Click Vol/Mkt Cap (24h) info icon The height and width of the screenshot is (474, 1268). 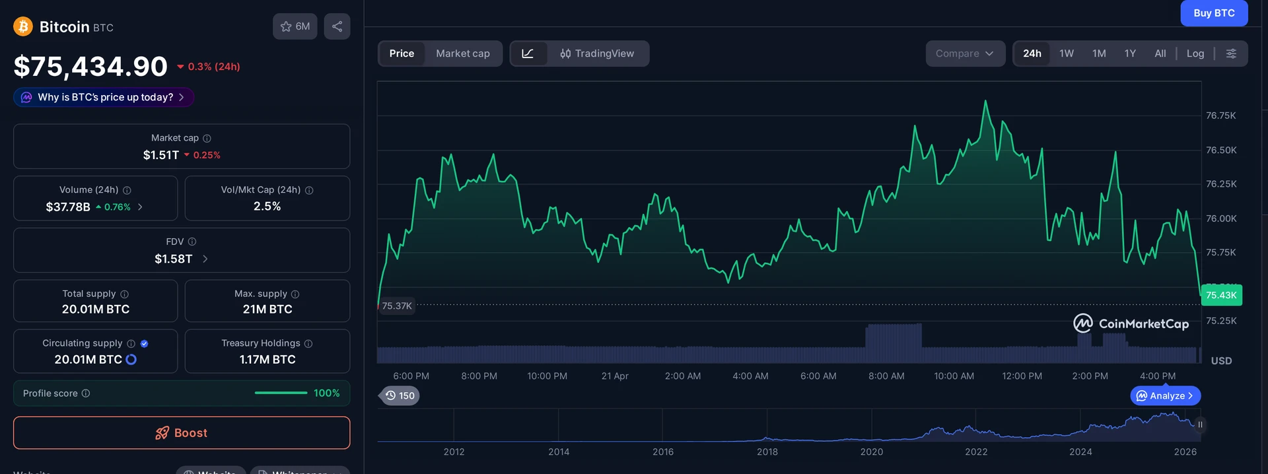pyautogui.click(x=309, y=190)
